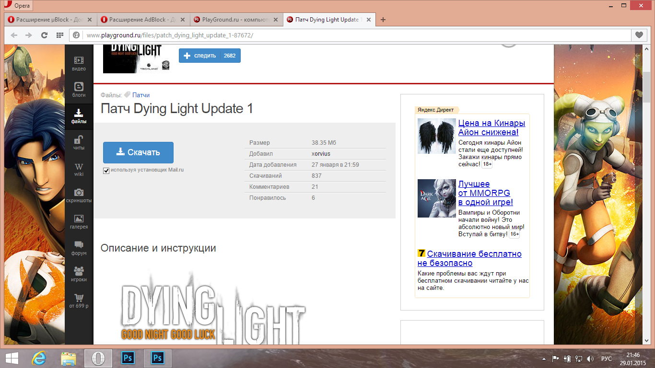Close the 'Патч Dying Light Update' tab
This screenshot has width=655, height=368.
point(369,20)
